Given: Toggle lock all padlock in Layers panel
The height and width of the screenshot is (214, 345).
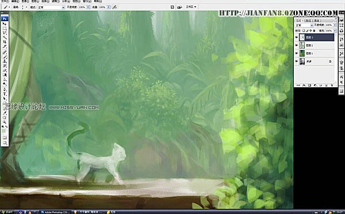Looking at the screenshot, I should (x=314, y=30).
